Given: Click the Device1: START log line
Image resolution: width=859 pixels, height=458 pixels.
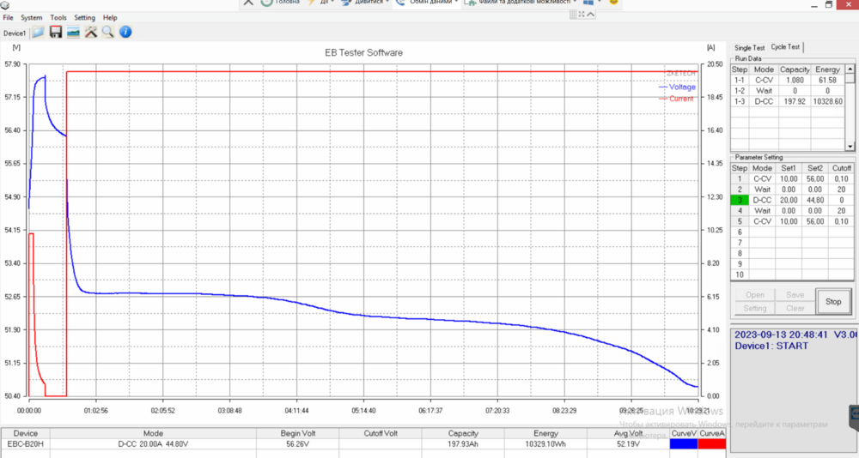Looking at the screenshot, I should pyautogui.click(x=771, y=346).
